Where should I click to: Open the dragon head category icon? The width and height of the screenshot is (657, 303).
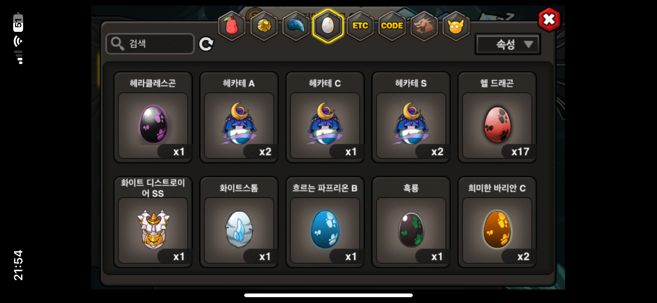424,26
